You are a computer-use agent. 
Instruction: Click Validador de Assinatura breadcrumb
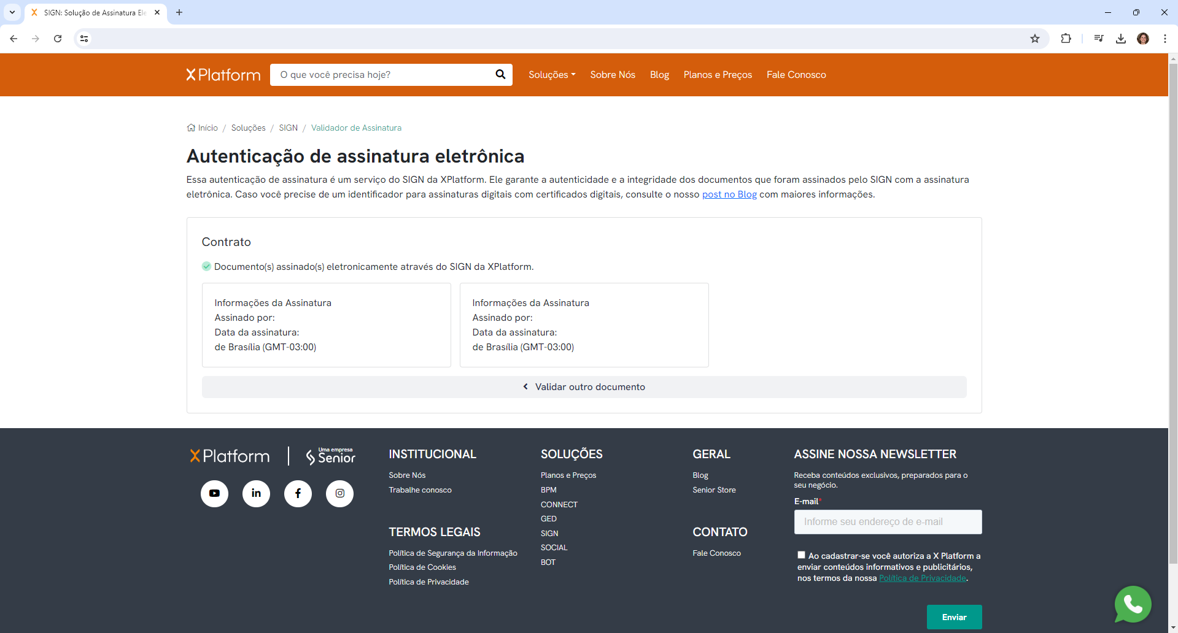(356, 128)
